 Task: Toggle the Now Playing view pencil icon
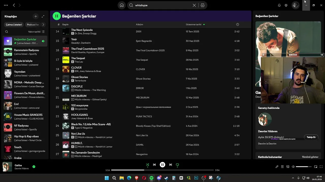click(x=277, y=167)
